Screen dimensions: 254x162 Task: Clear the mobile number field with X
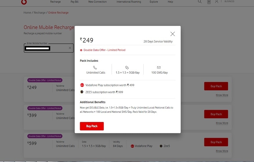[x=70, y=48]
